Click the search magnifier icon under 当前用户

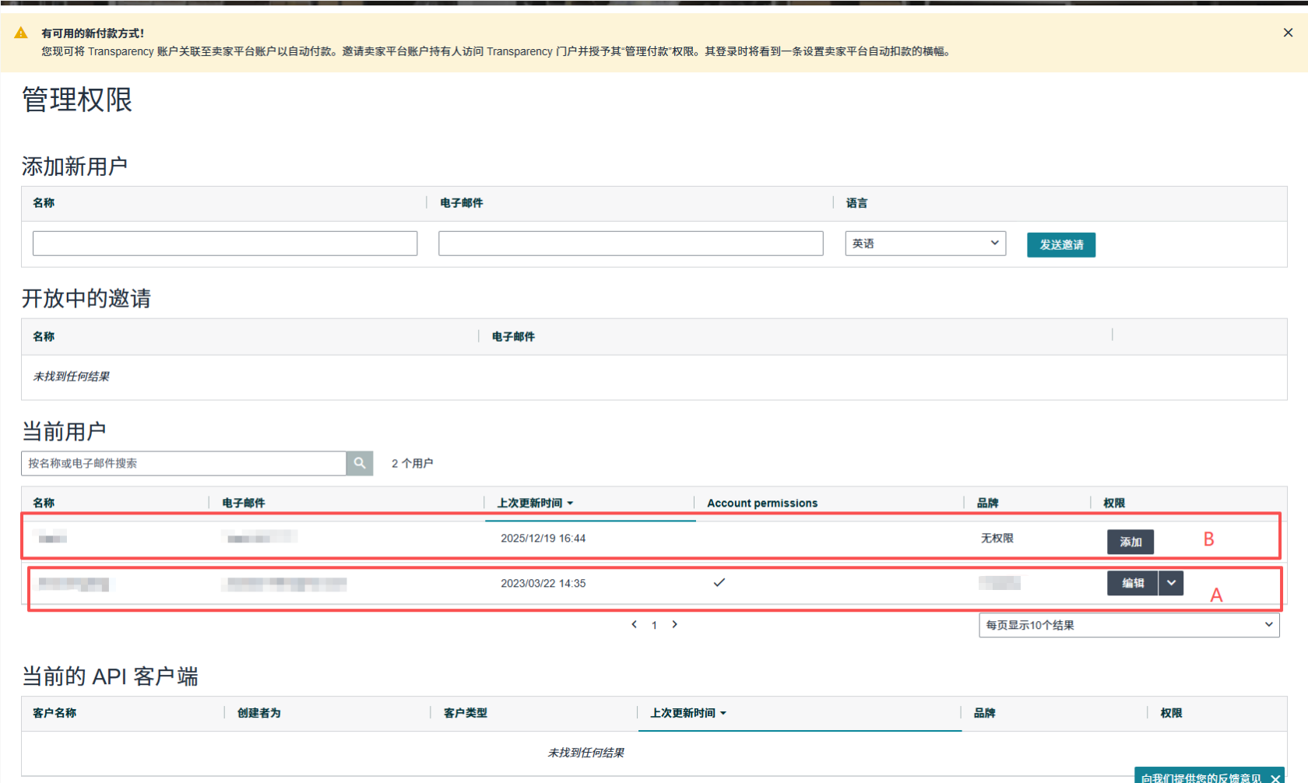[359, 463]
